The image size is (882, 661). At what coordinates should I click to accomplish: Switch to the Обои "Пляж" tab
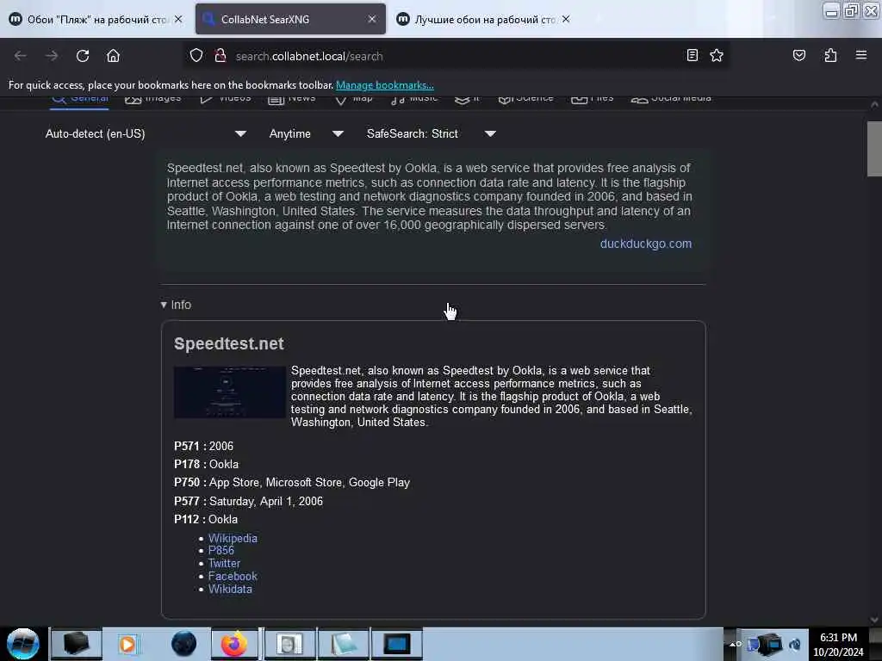tap(96, 19)
